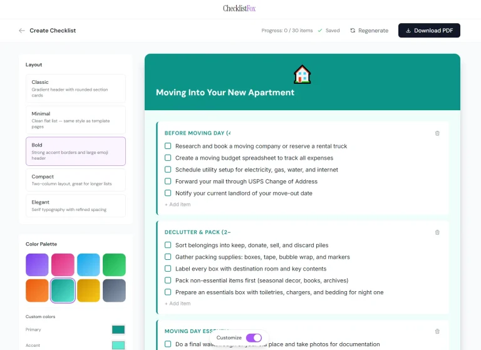This screenshot has height=350, width=481.
Task: Check 'Gather packing supplies' item
Action: point(168,257)
